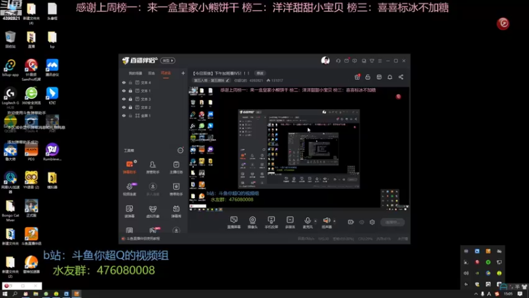Open the mode switch pill beside logo
This screenshot has width=529, height=298.
point(168,60)
